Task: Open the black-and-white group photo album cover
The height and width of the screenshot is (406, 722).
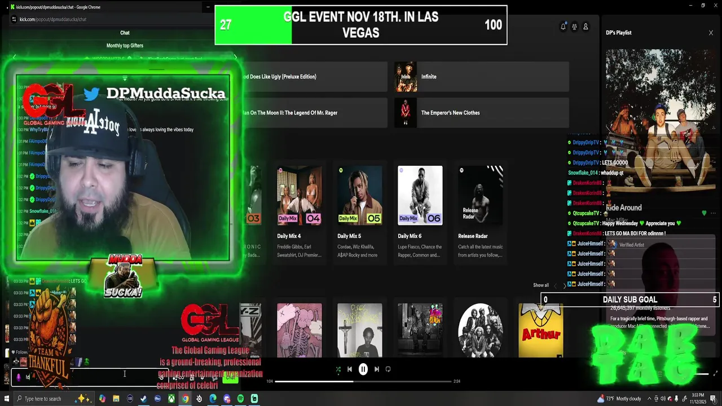Action: [481, 330]
